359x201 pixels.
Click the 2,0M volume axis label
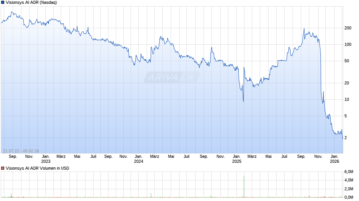pos(349,189)
